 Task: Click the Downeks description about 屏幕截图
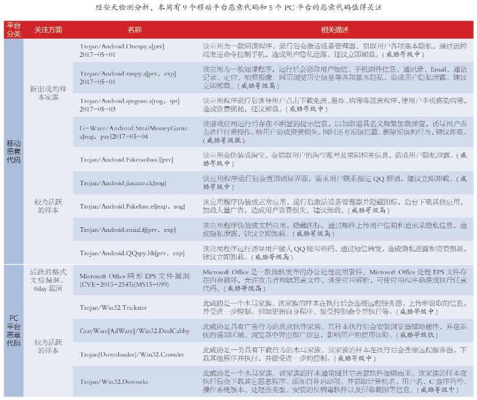(335, 381)
